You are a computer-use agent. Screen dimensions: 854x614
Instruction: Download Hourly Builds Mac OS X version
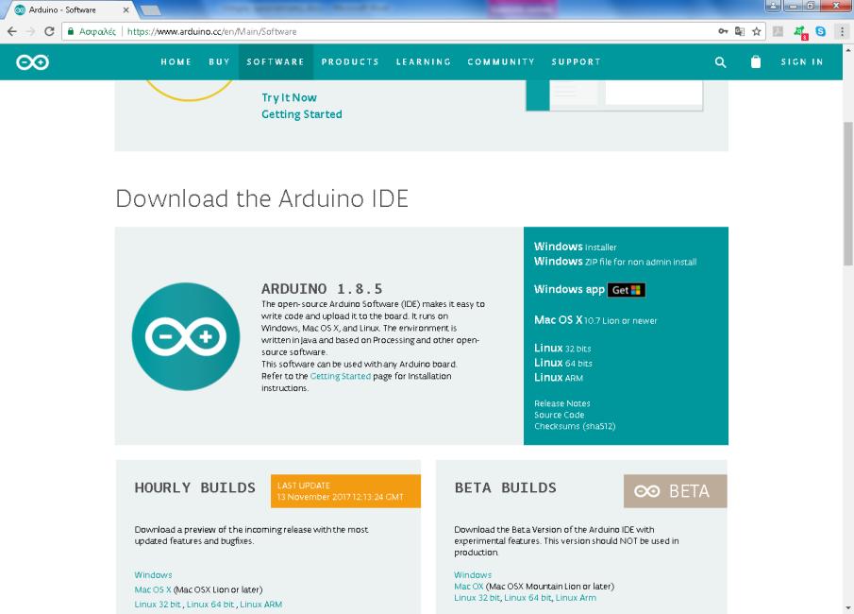tap(153, 589)
